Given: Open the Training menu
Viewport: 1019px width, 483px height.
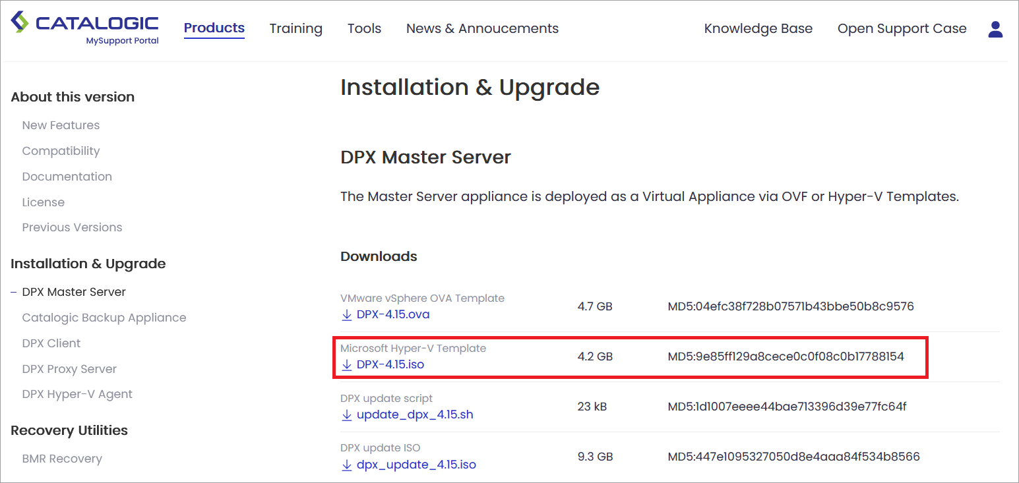Looking at the screenshot, I should pos(295,29).
